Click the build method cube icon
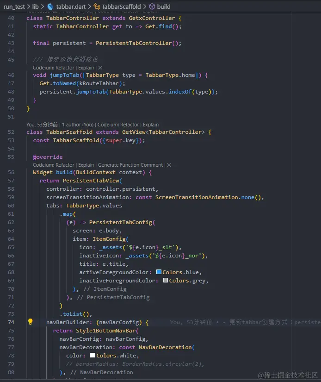 [152, 6]
